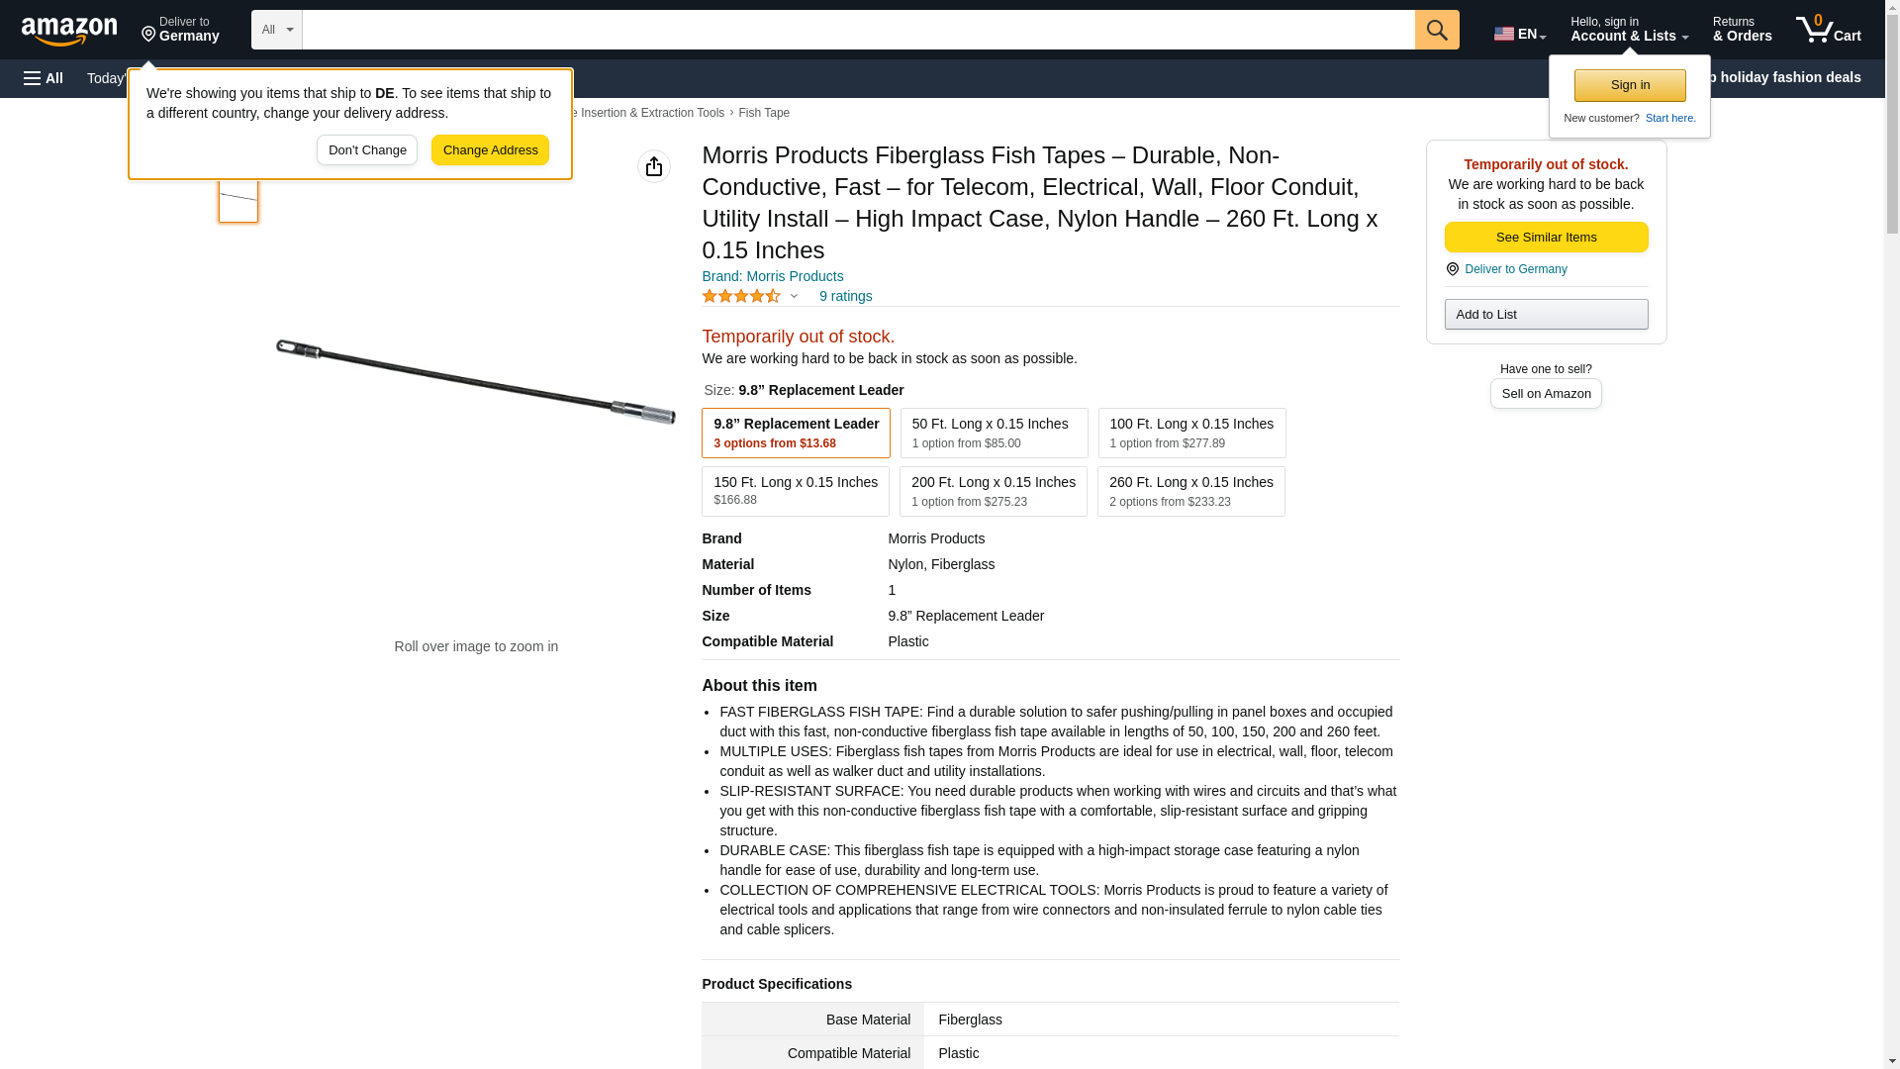
Task: Click the share icon on product image
Action: (x=653, y=166)
